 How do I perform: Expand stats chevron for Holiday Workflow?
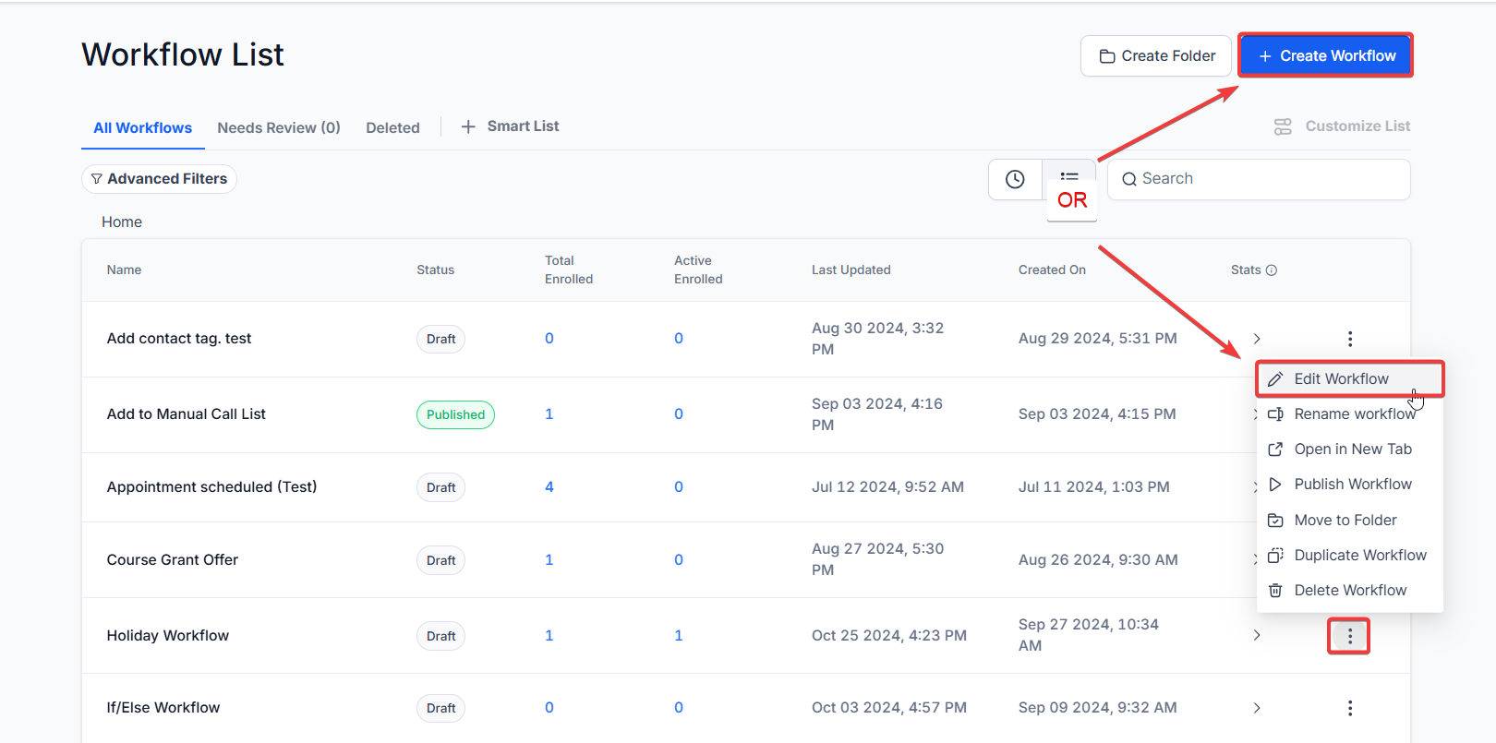1257,636
